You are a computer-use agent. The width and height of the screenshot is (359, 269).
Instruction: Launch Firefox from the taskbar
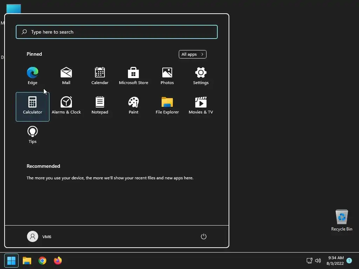(x=58, y=261)
